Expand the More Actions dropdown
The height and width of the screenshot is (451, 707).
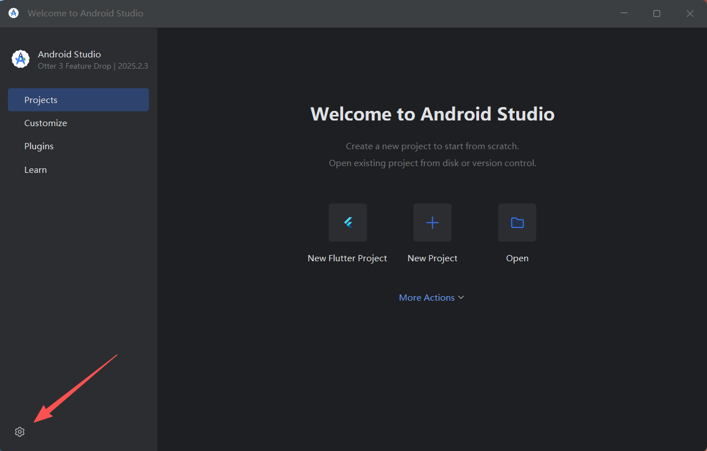tap(432, 297)
